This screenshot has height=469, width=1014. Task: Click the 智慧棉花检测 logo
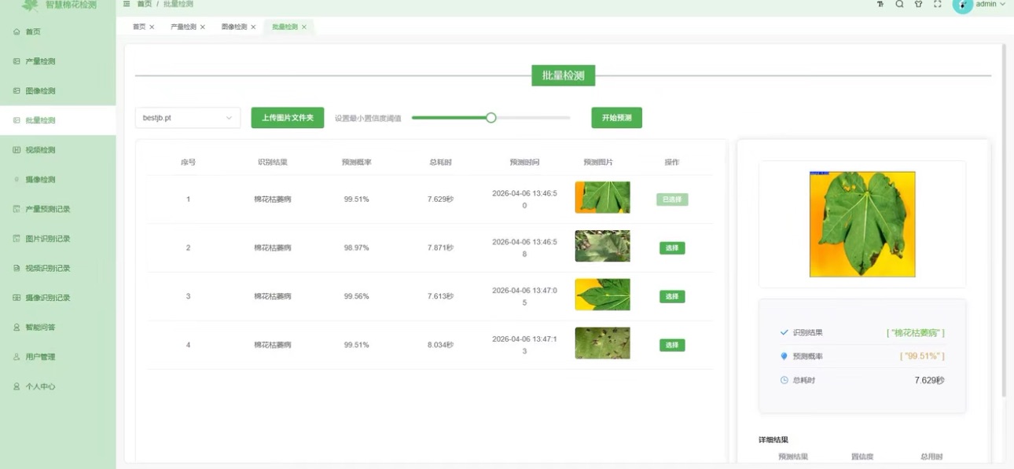pyautogui.click(x=59, y=5)
